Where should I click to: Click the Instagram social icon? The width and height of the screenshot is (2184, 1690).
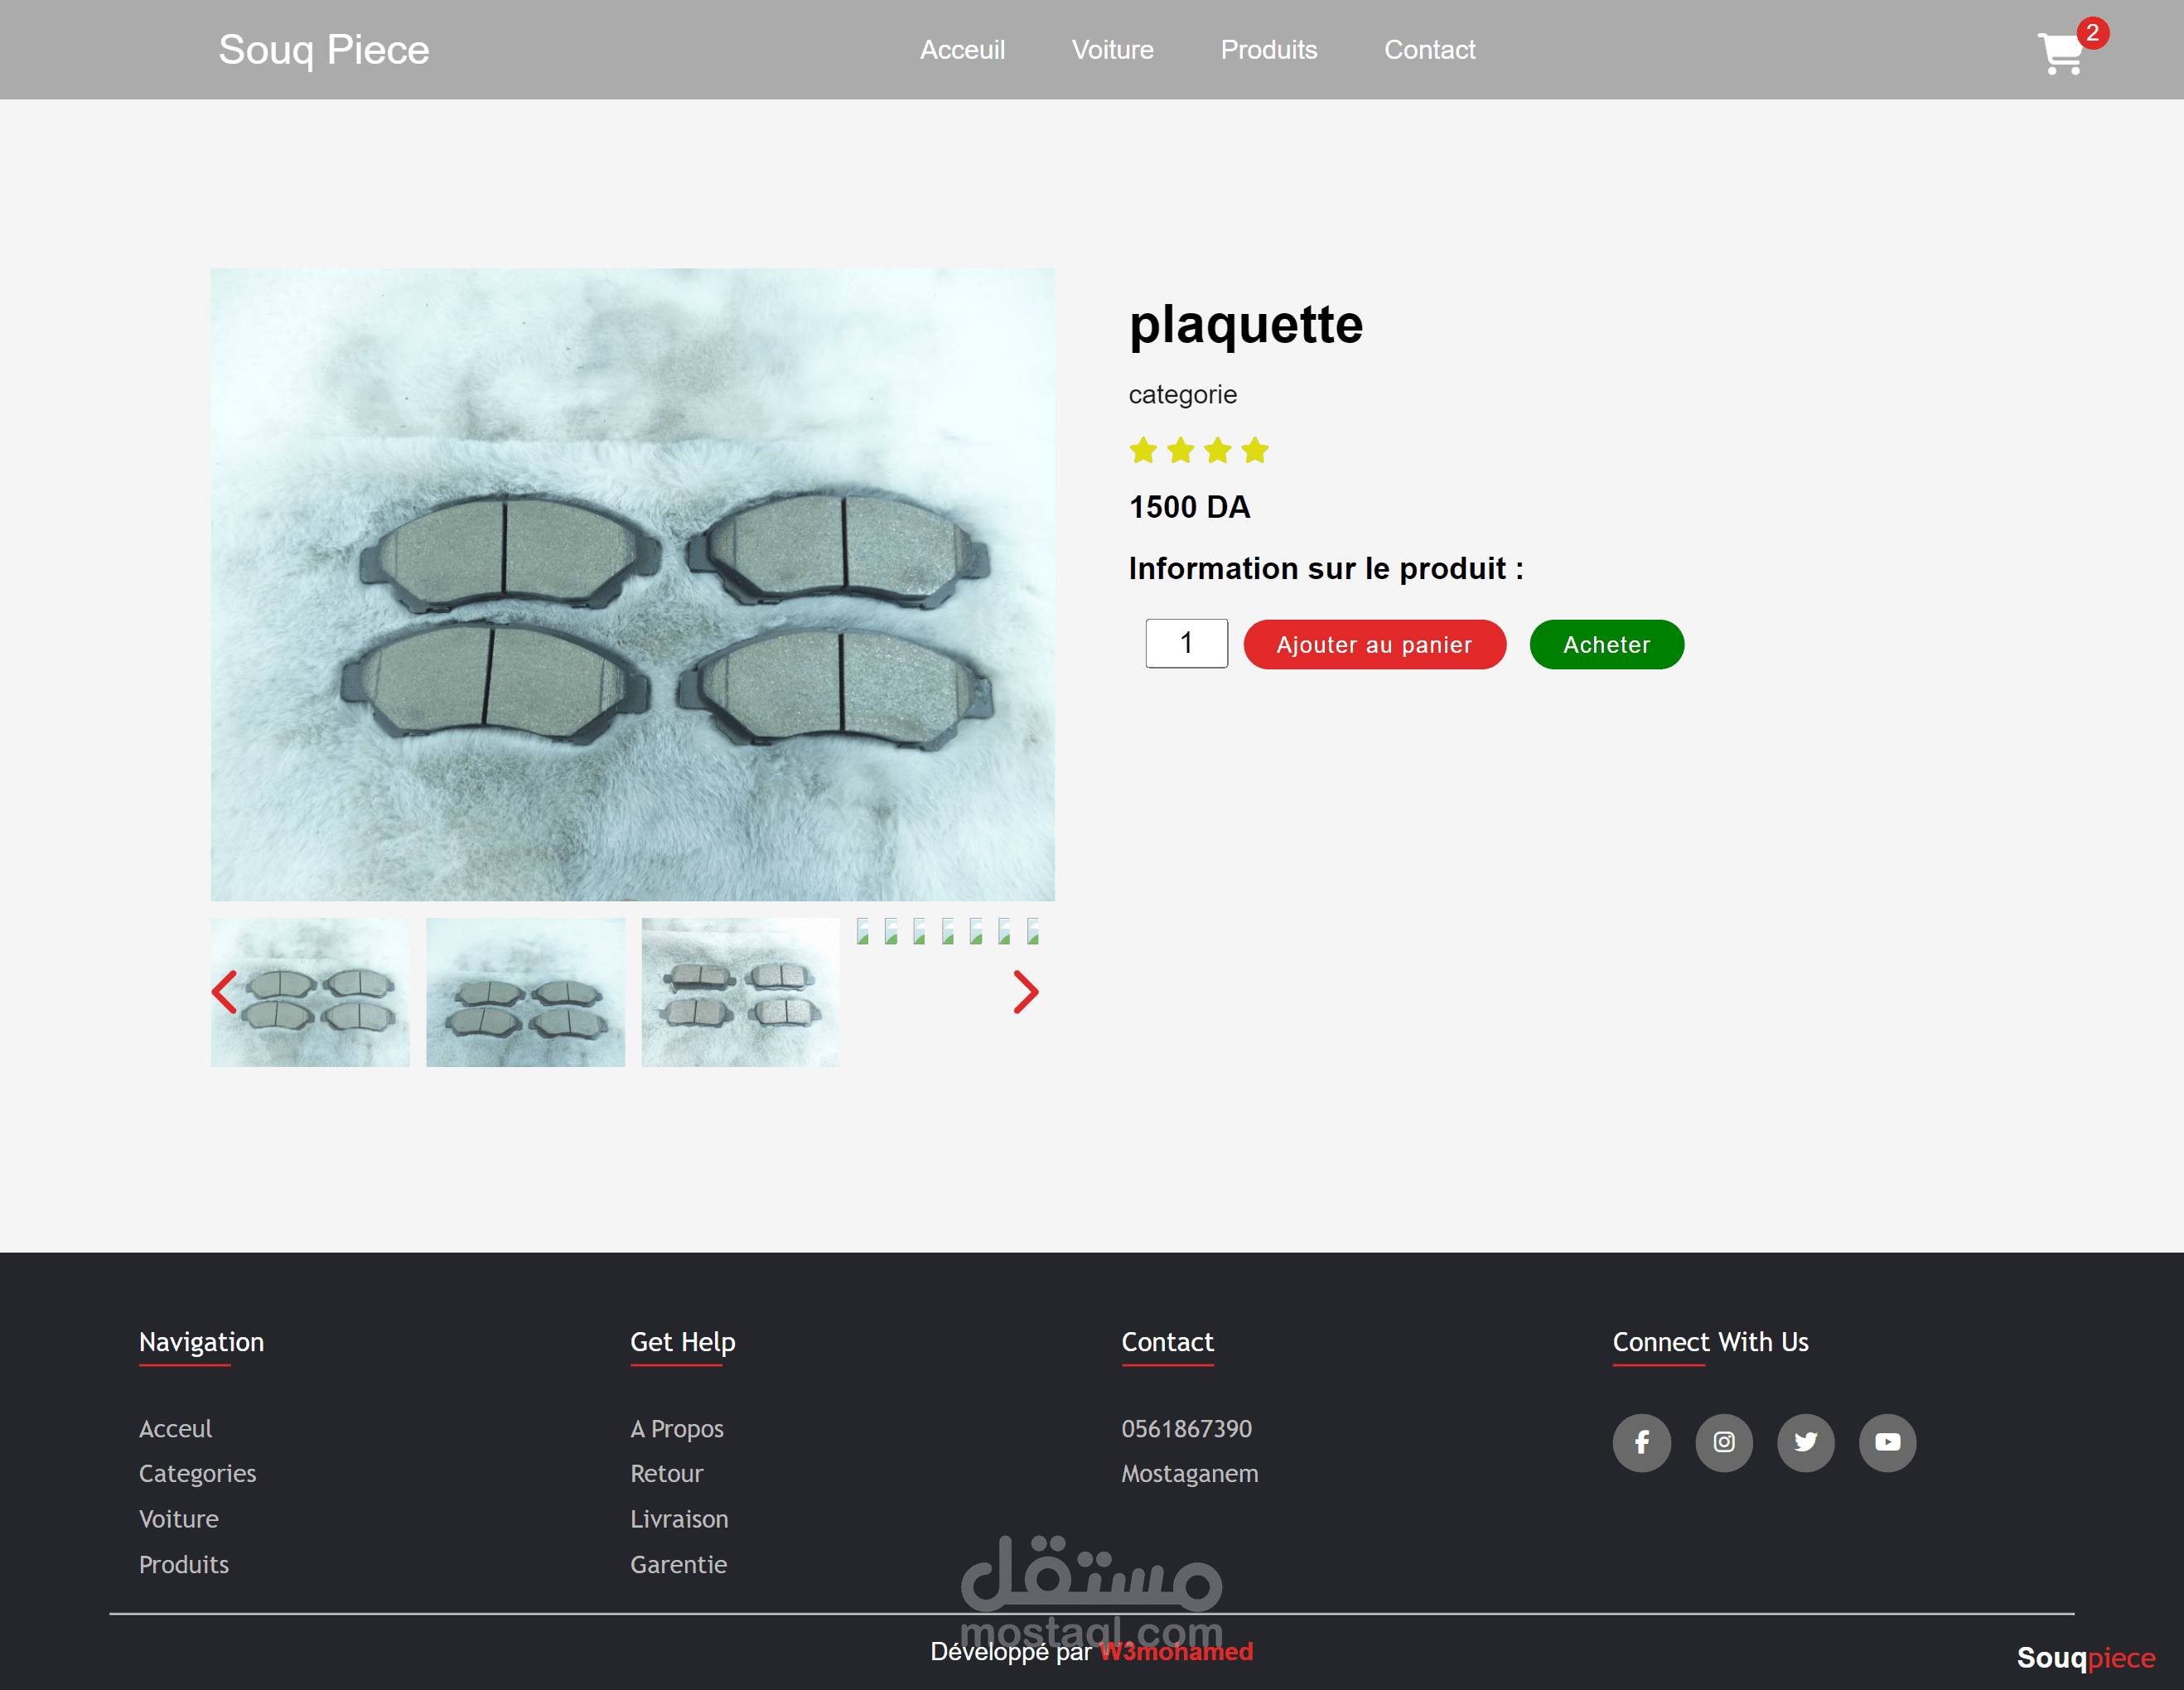tap(1723, 1442)
